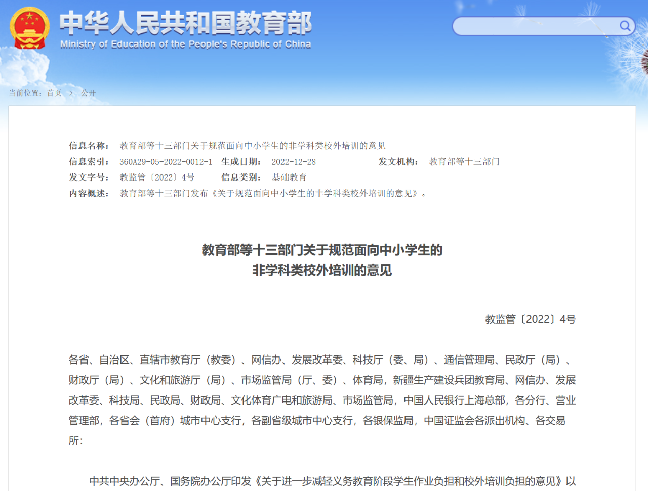Click the national emblem logo
The width and height of the screenshot is (648, 491).
pyautogui.click(x=29, y=28)
